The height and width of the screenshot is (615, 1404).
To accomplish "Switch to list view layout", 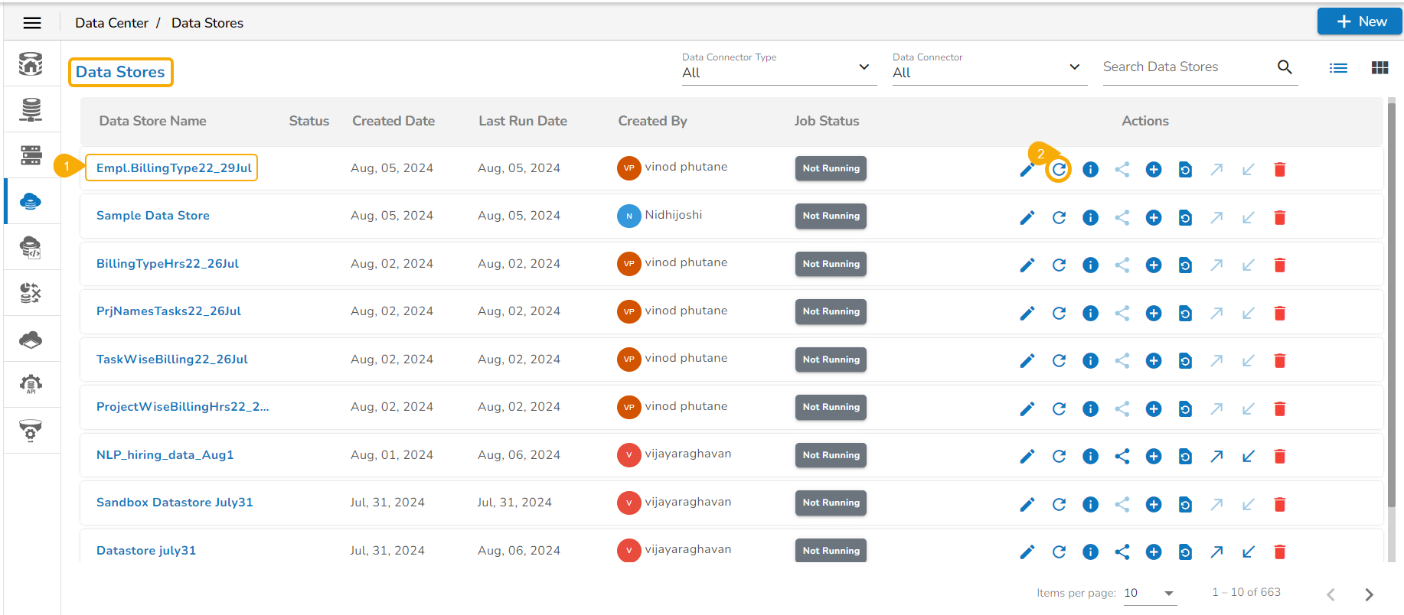I will pos(1338,68).
